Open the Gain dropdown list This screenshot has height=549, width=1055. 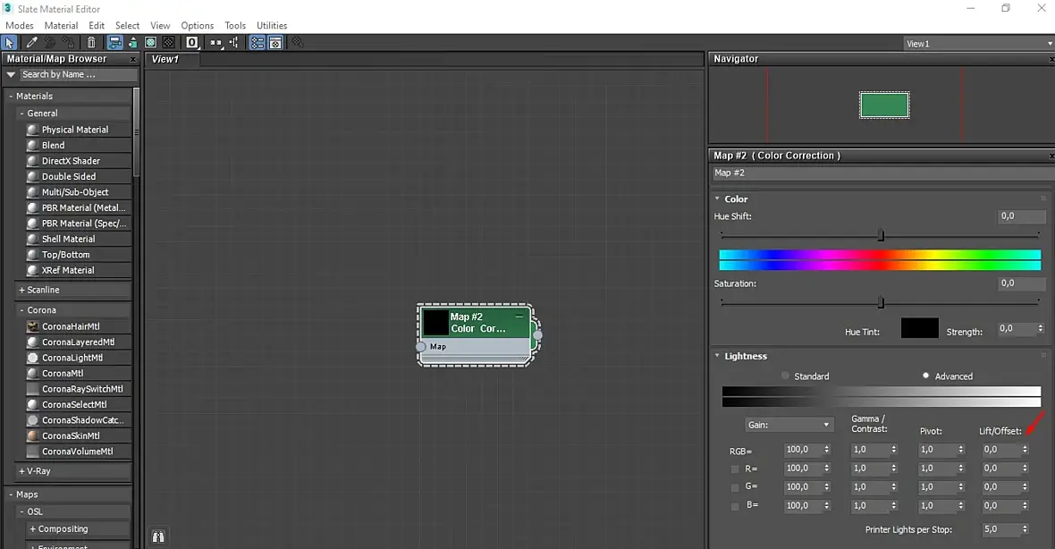coord(789,425)
